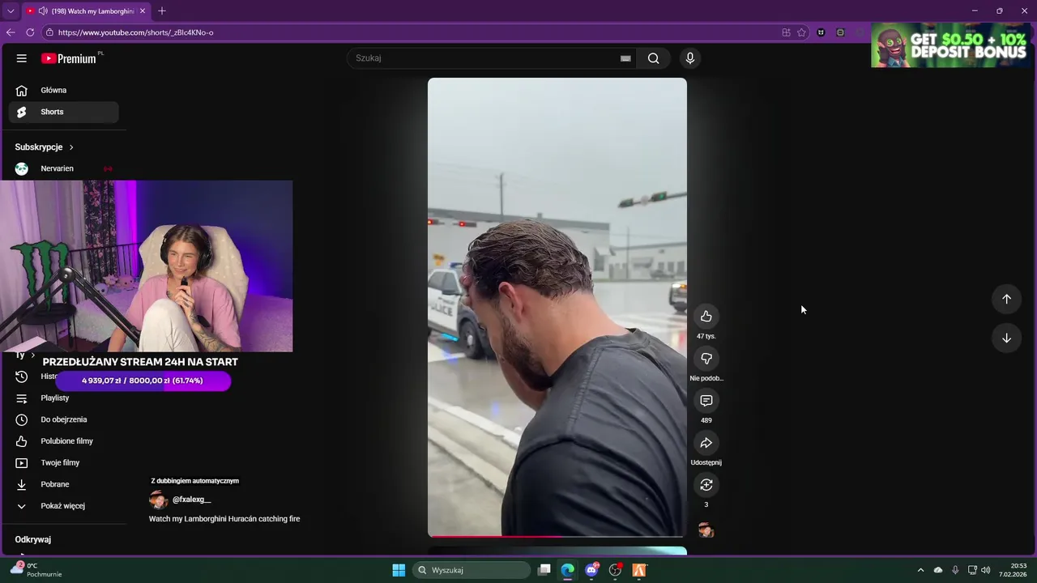
Task: Open Główna home page
Action: point(63,90)
